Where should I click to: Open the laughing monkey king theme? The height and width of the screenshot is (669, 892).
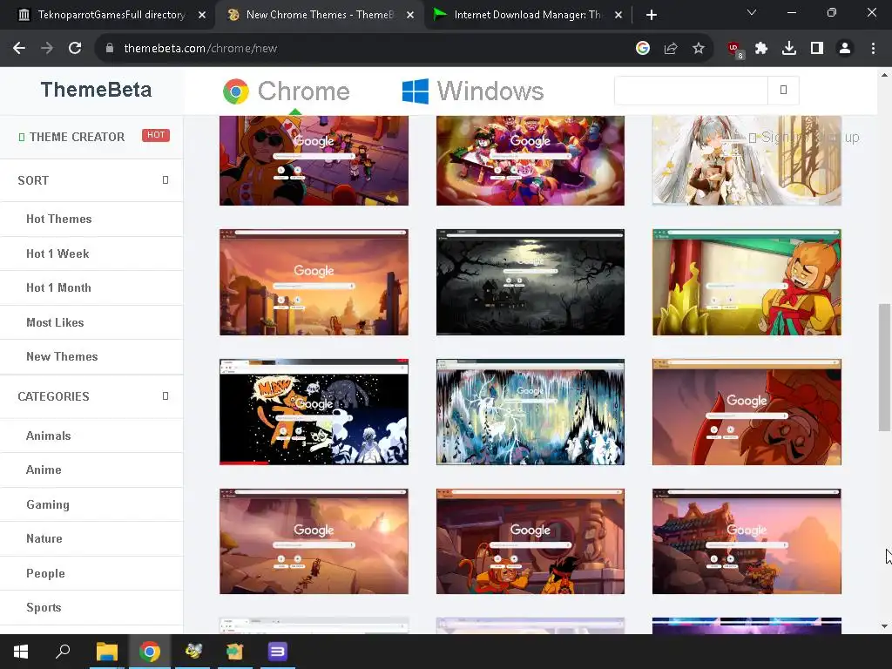747,282
